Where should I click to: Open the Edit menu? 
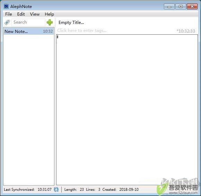(x=21, y=14)
